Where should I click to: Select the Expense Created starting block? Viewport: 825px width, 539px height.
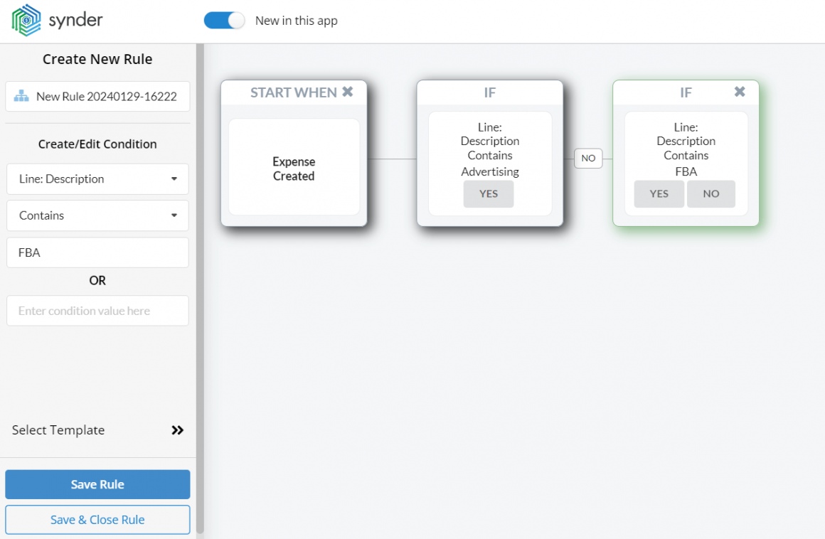point(294,169)
